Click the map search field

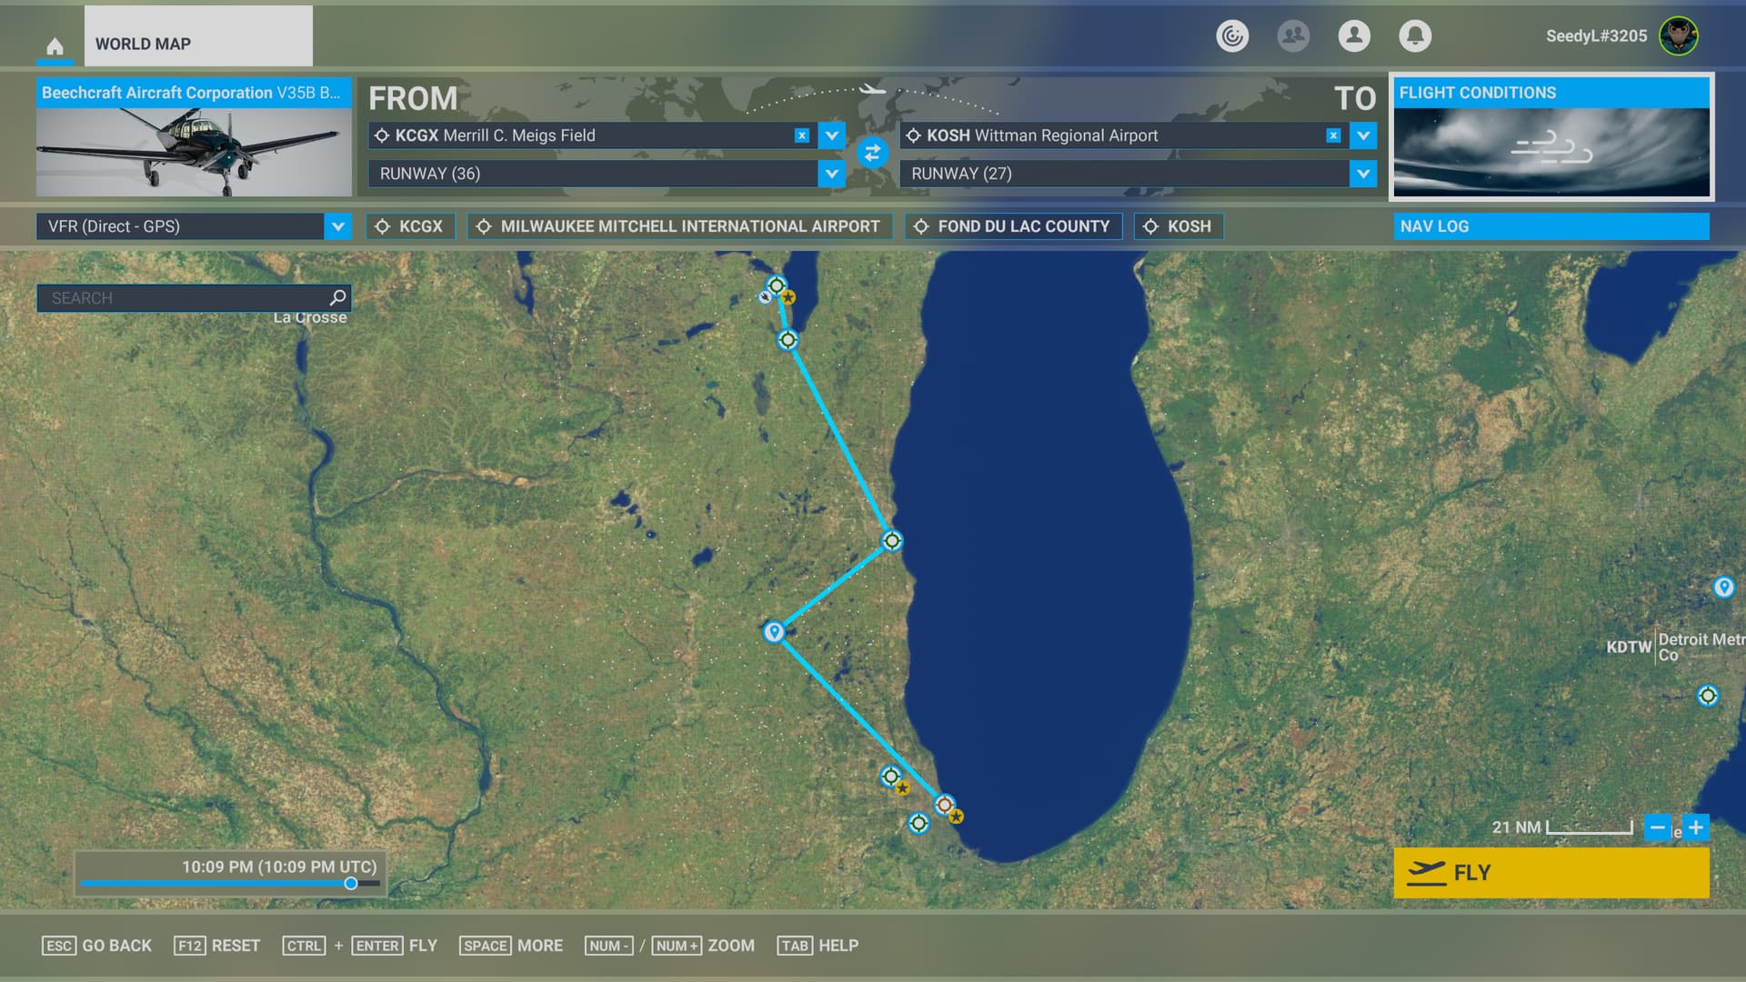pos(182,298)
